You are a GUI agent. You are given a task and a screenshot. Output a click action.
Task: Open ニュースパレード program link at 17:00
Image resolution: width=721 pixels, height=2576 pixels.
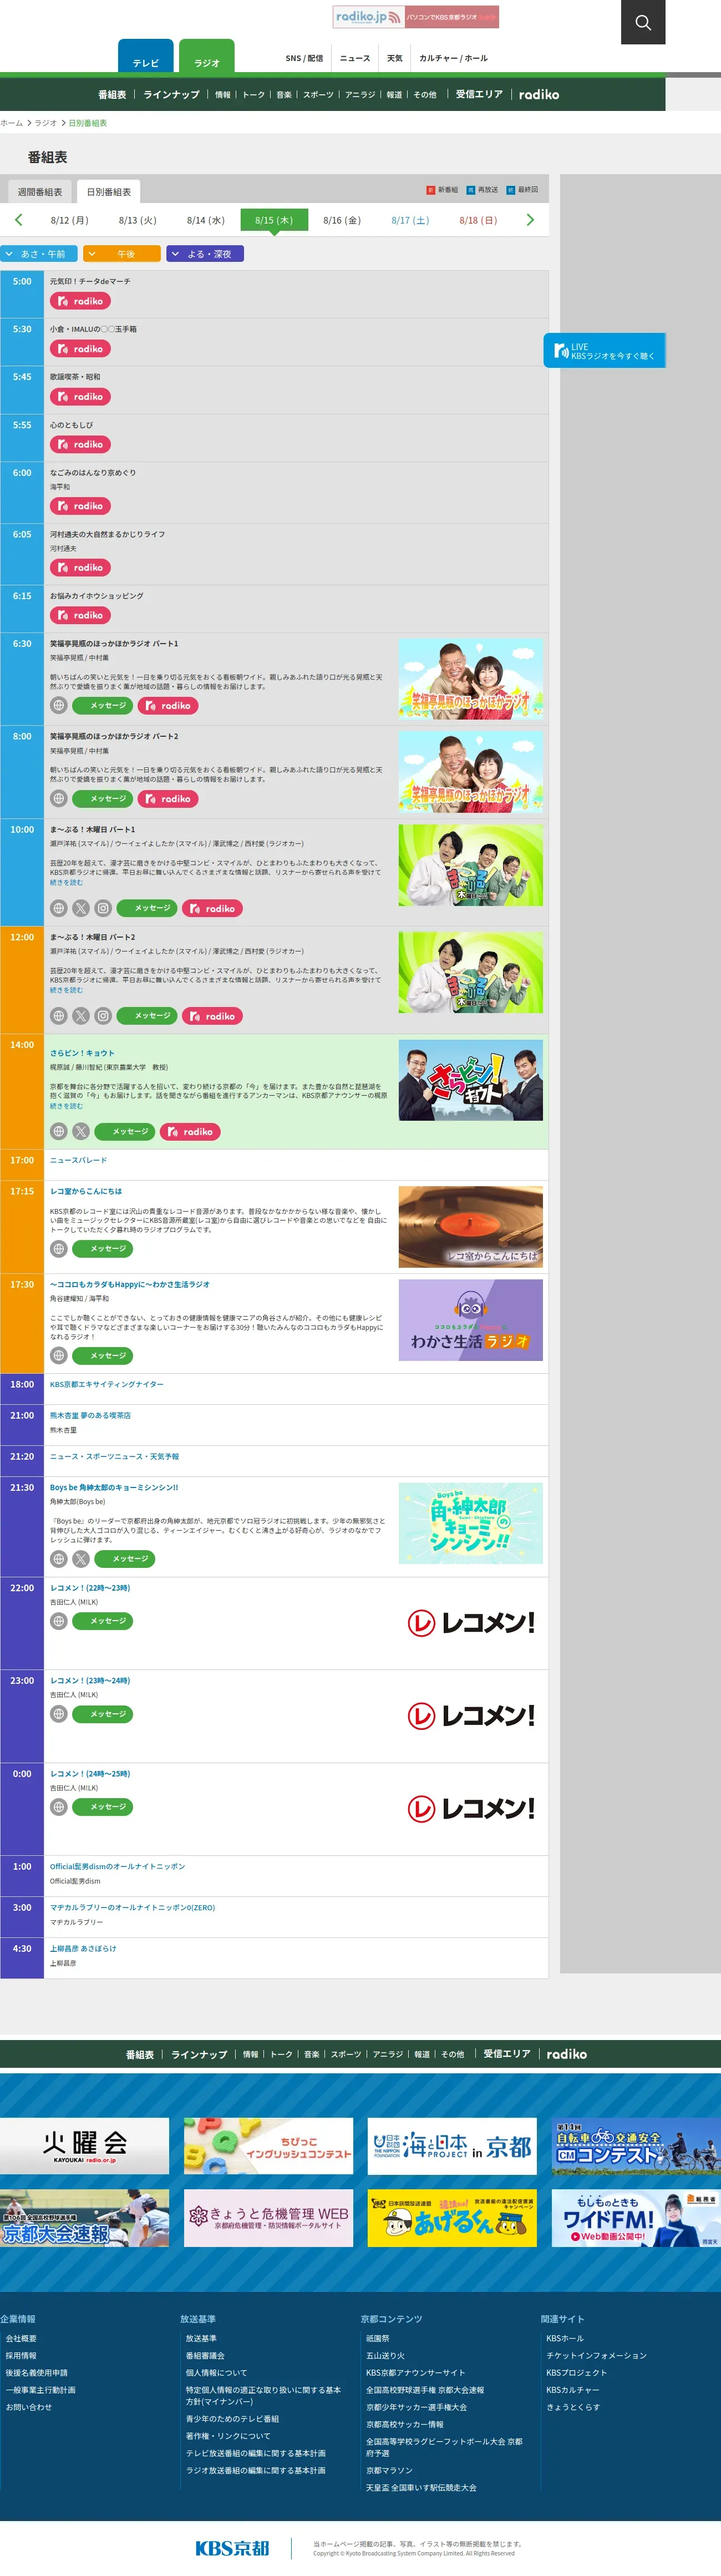(x=78, y=1160)
